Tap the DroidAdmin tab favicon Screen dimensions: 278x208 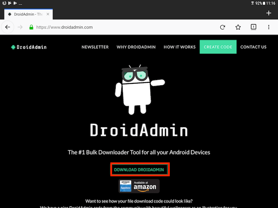[x=10, y=14]
